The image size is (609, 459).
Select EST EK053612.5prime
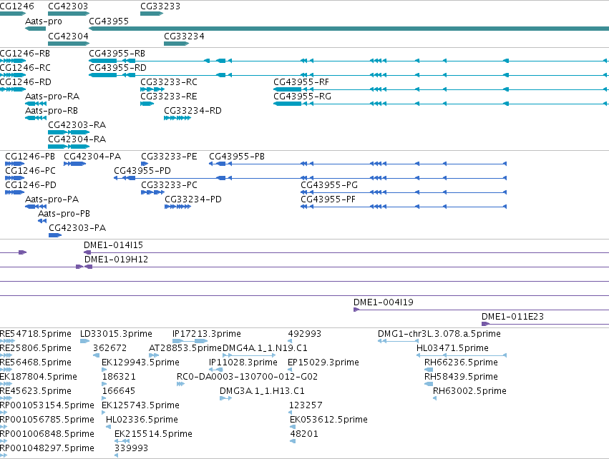(x=328, y=420)
